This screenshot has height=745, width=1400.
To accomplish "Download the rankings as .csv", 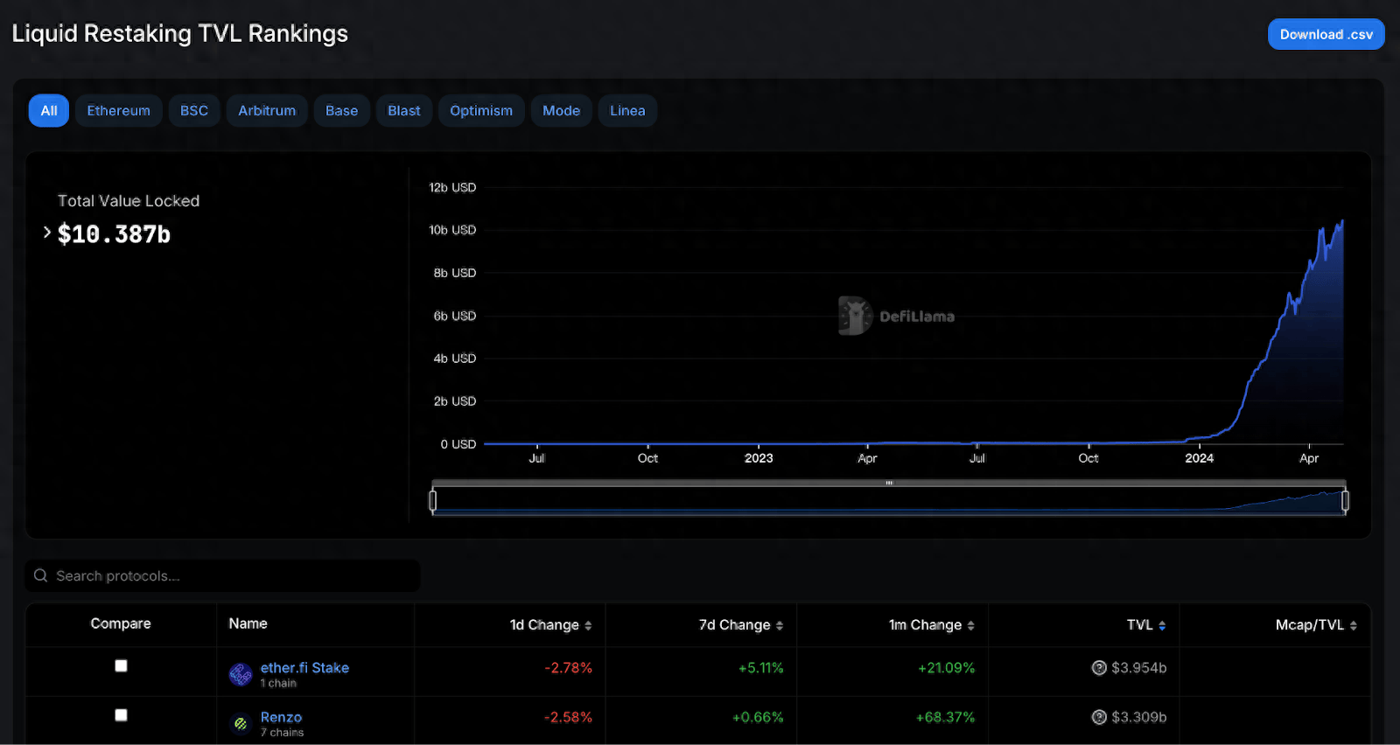I will coord(1326,34).
